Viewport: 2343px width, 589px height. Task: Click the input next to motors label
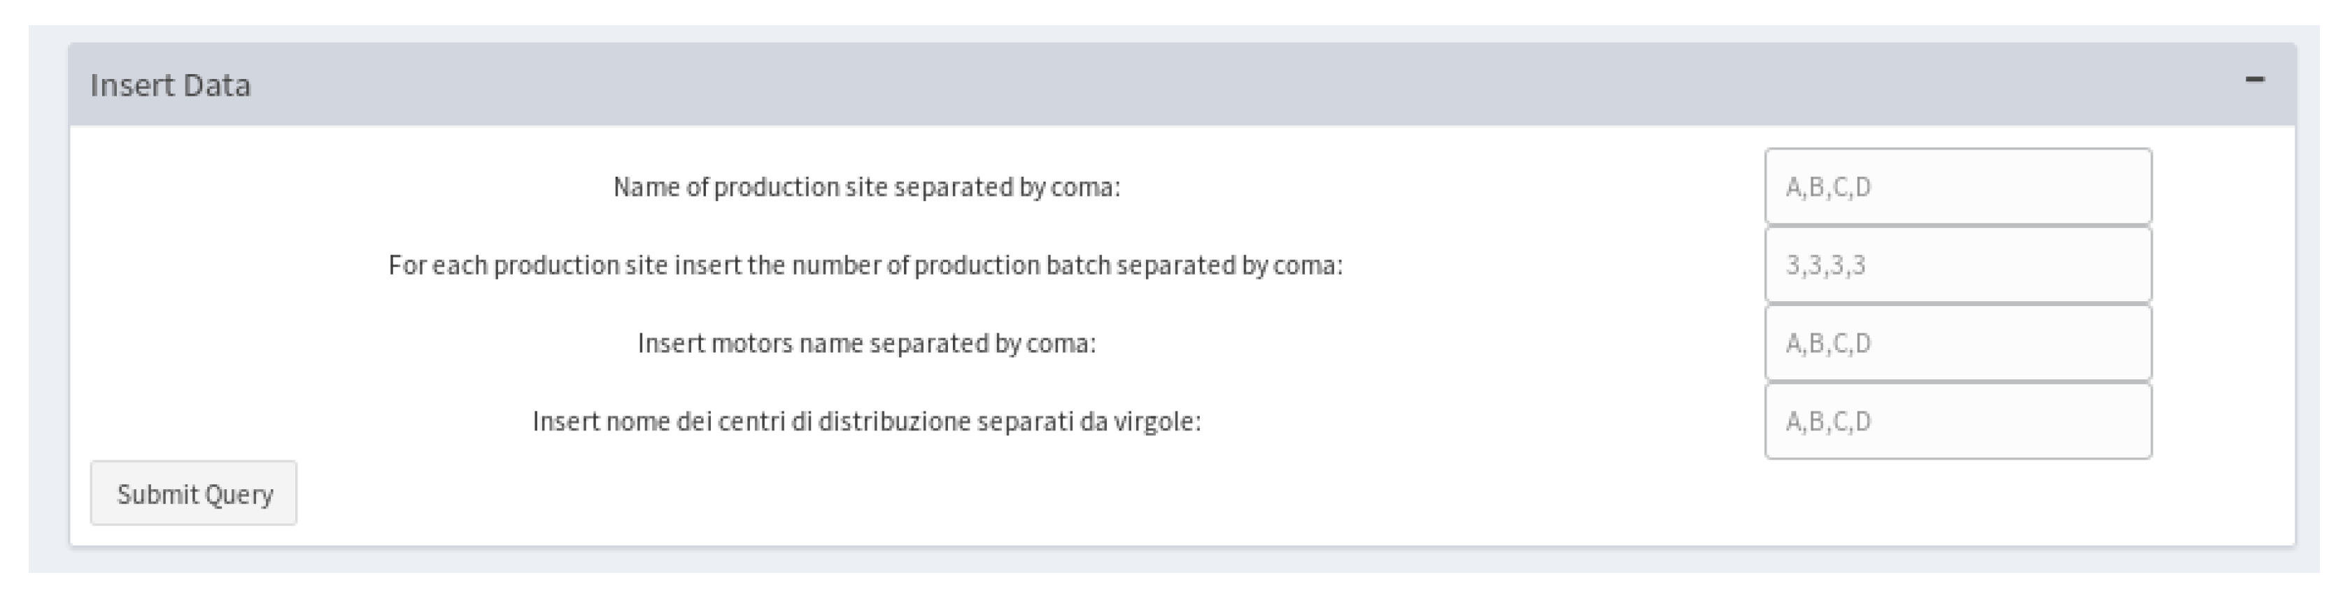coord(1958,344)
